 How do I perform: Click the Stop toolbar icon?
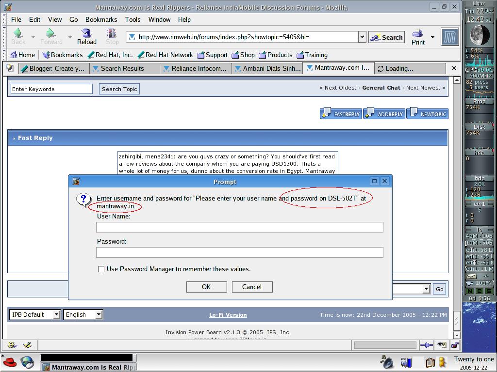click(x=112, y=37)
